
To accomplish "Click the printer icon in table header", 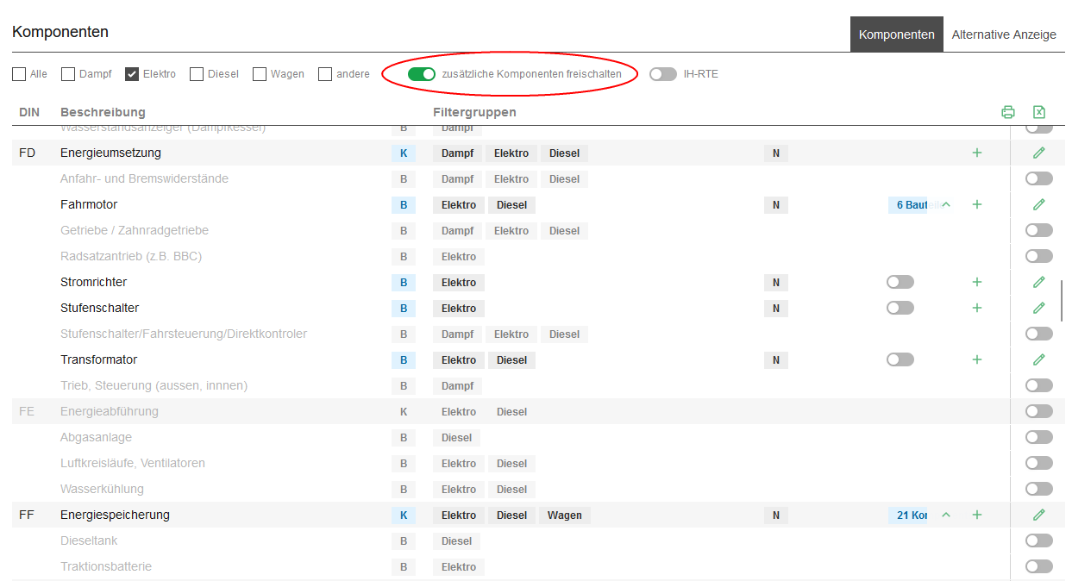I will 1007,112.
